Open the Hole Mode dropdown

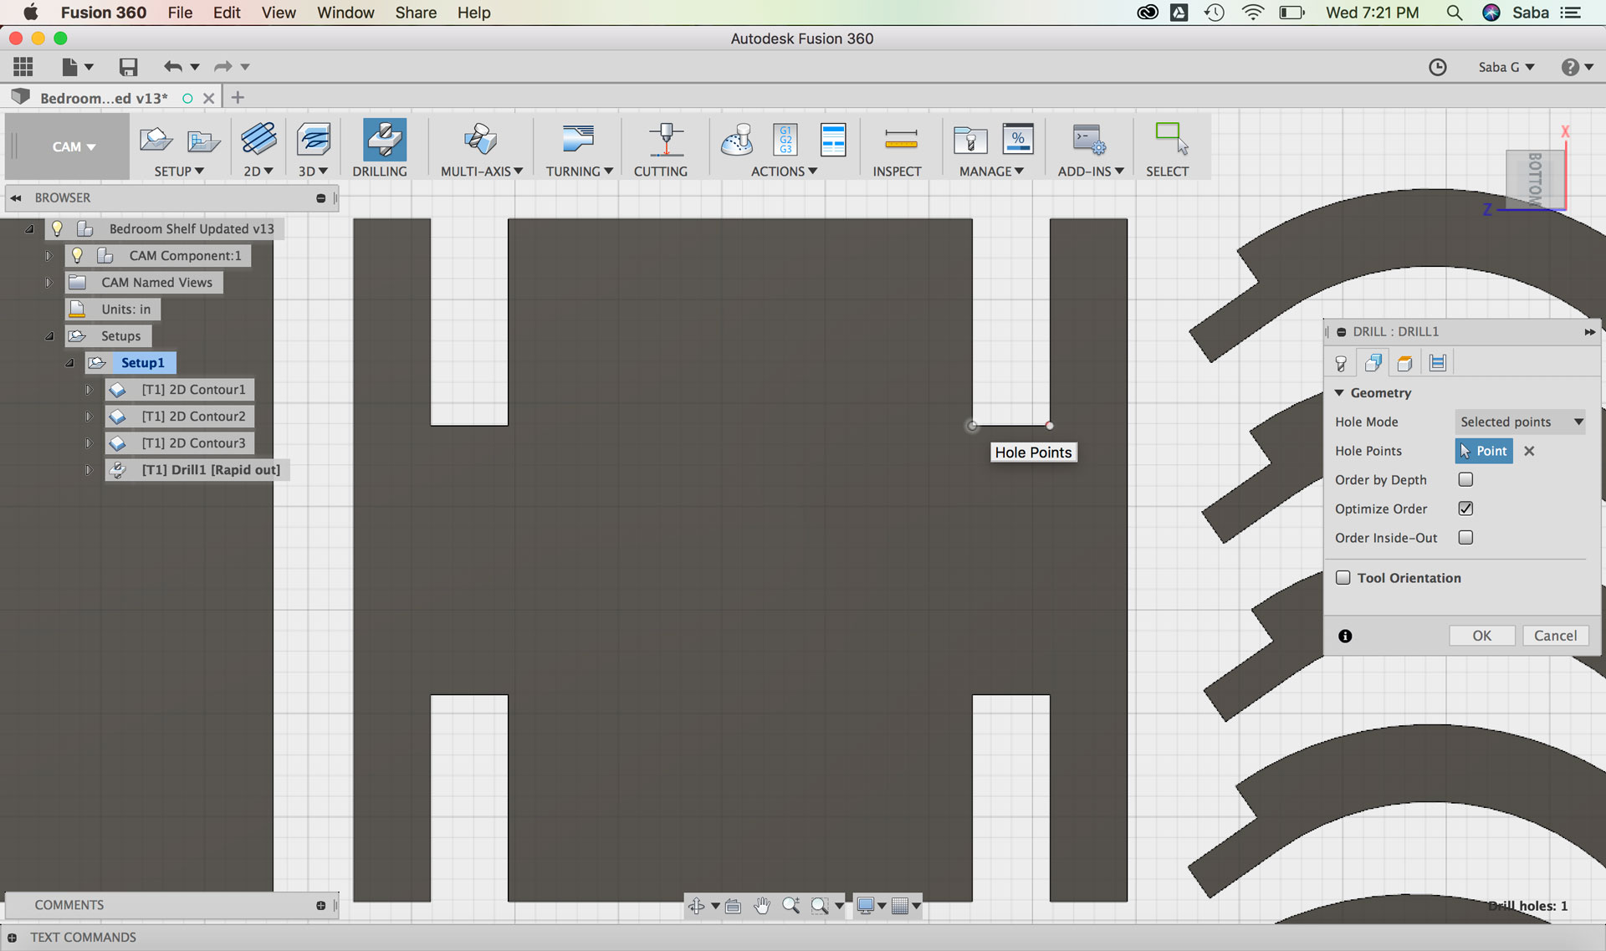coord(1521,422)
